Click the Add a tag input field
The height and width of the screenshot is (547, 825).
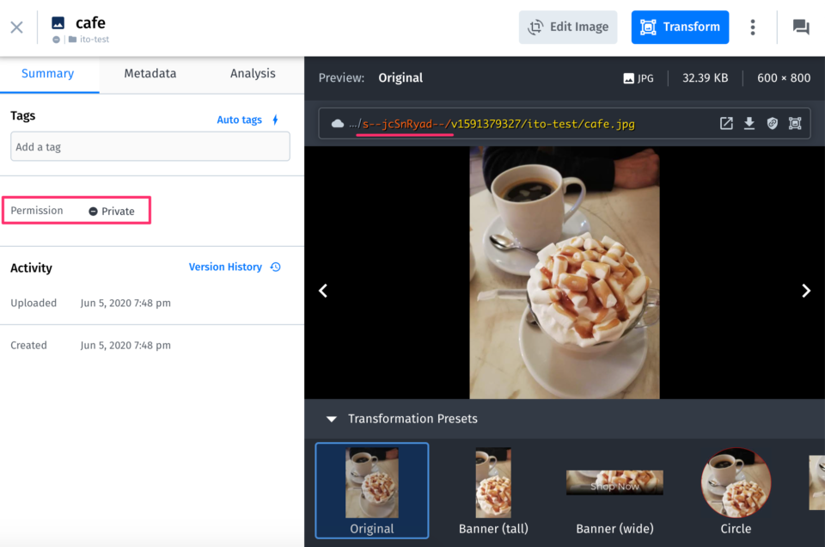pyautogui.click(x=150, y=146)
